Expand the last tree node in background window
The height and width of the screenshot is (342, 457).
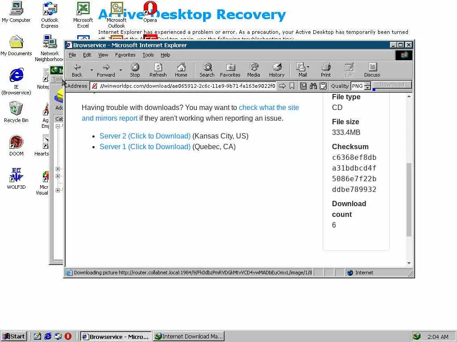pyautogui.click(x=58, y=191)
